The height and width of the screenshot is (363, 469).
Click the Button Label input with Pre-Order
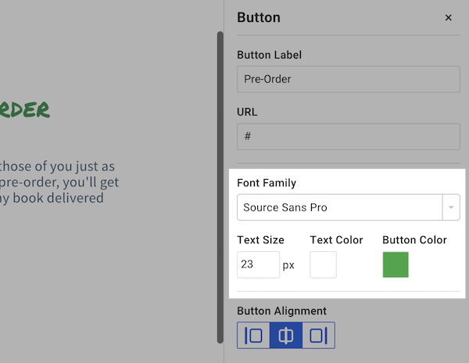[x=348, y=79]
